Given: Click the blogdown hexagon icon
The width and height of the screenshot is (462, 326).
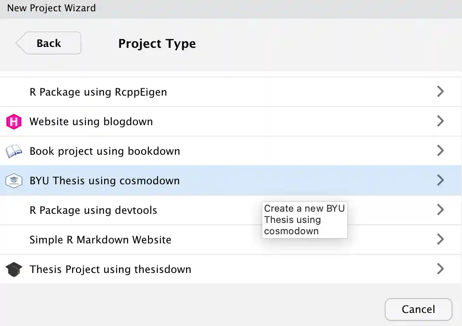Looking at the screenshot, I should coord(14,122).
